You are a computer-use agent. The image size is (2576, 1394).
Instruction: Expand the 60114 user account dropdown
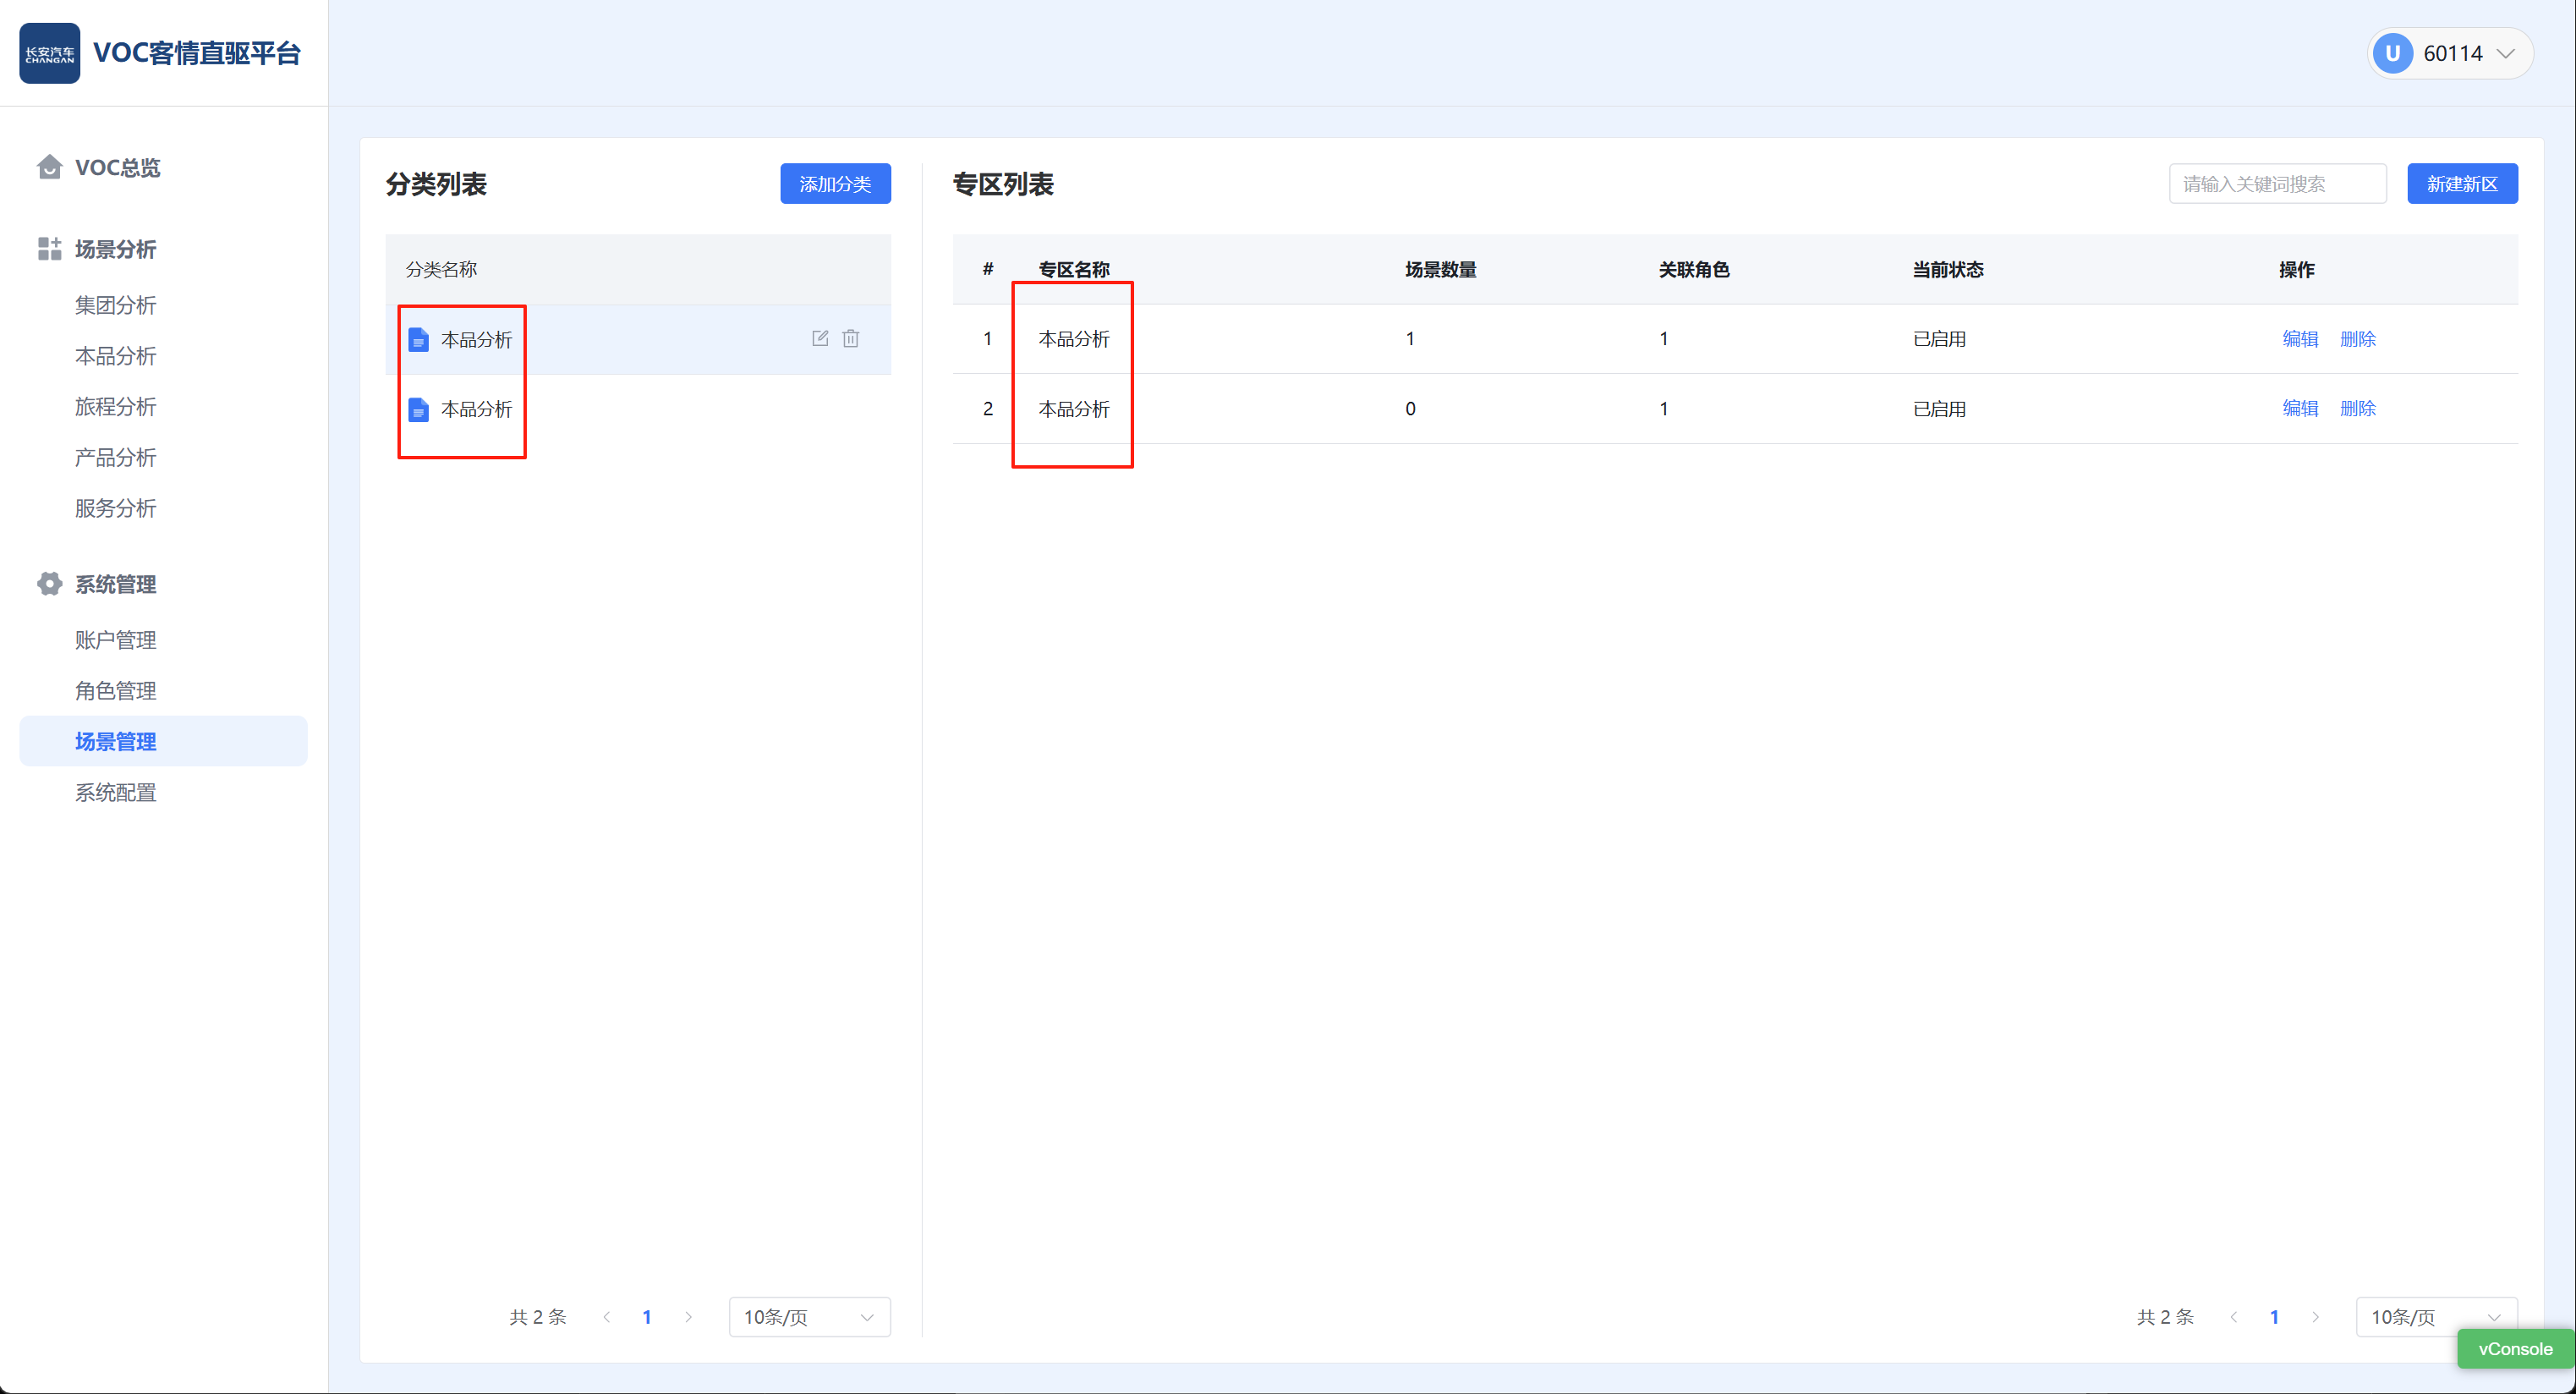tap(2505, 53)
